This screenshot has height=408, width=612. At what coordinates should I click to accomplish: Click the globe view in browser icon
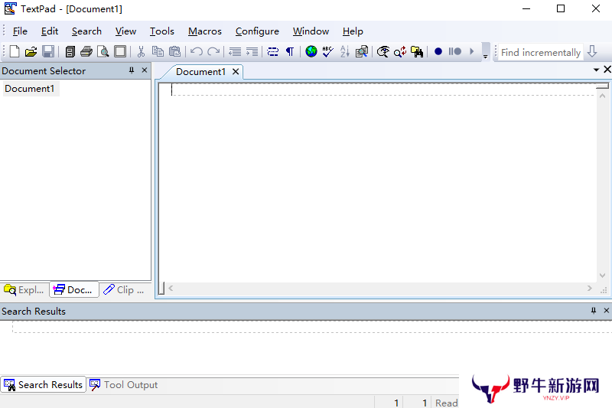tap(311, 51)
